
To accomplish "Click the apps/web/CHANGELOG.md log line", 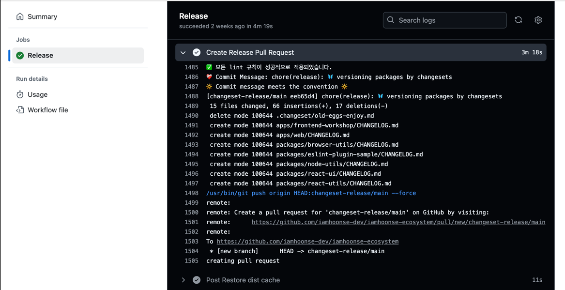I will (280, 135).
